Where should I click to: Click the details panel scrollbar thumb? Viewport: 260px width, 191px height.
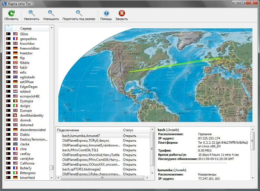pyautogui.click(x=253, y=141)
